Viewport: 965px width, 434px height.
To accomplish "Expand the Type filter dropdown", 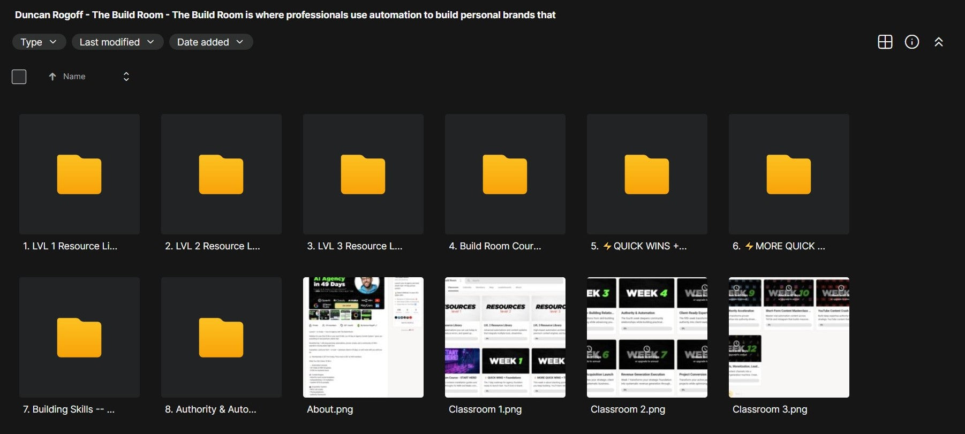I will click(39, 42).
